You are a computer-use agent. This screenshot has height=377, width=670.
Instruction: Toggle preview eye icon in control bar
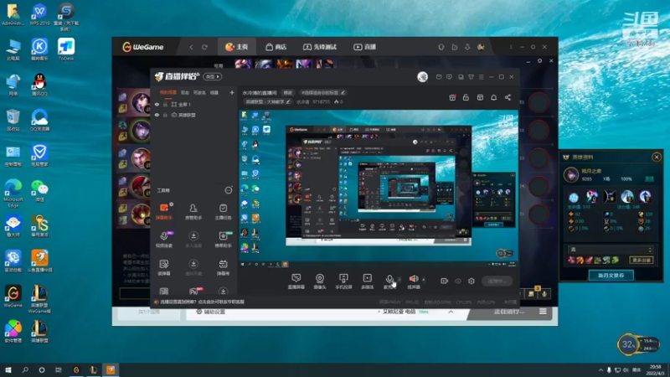(458, 281)
